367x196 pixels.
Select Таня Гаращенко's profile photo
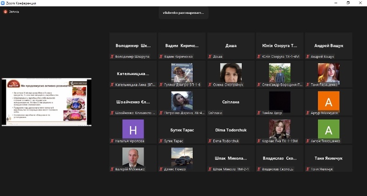328,73
